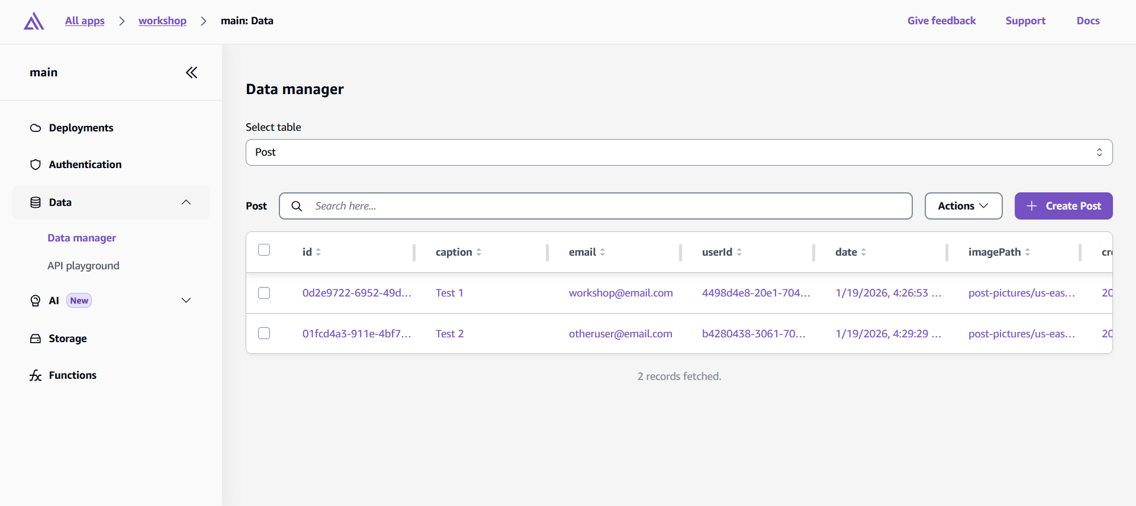Sort by caption column arrows
The image size is (1136, 506).
pos(479,252)
